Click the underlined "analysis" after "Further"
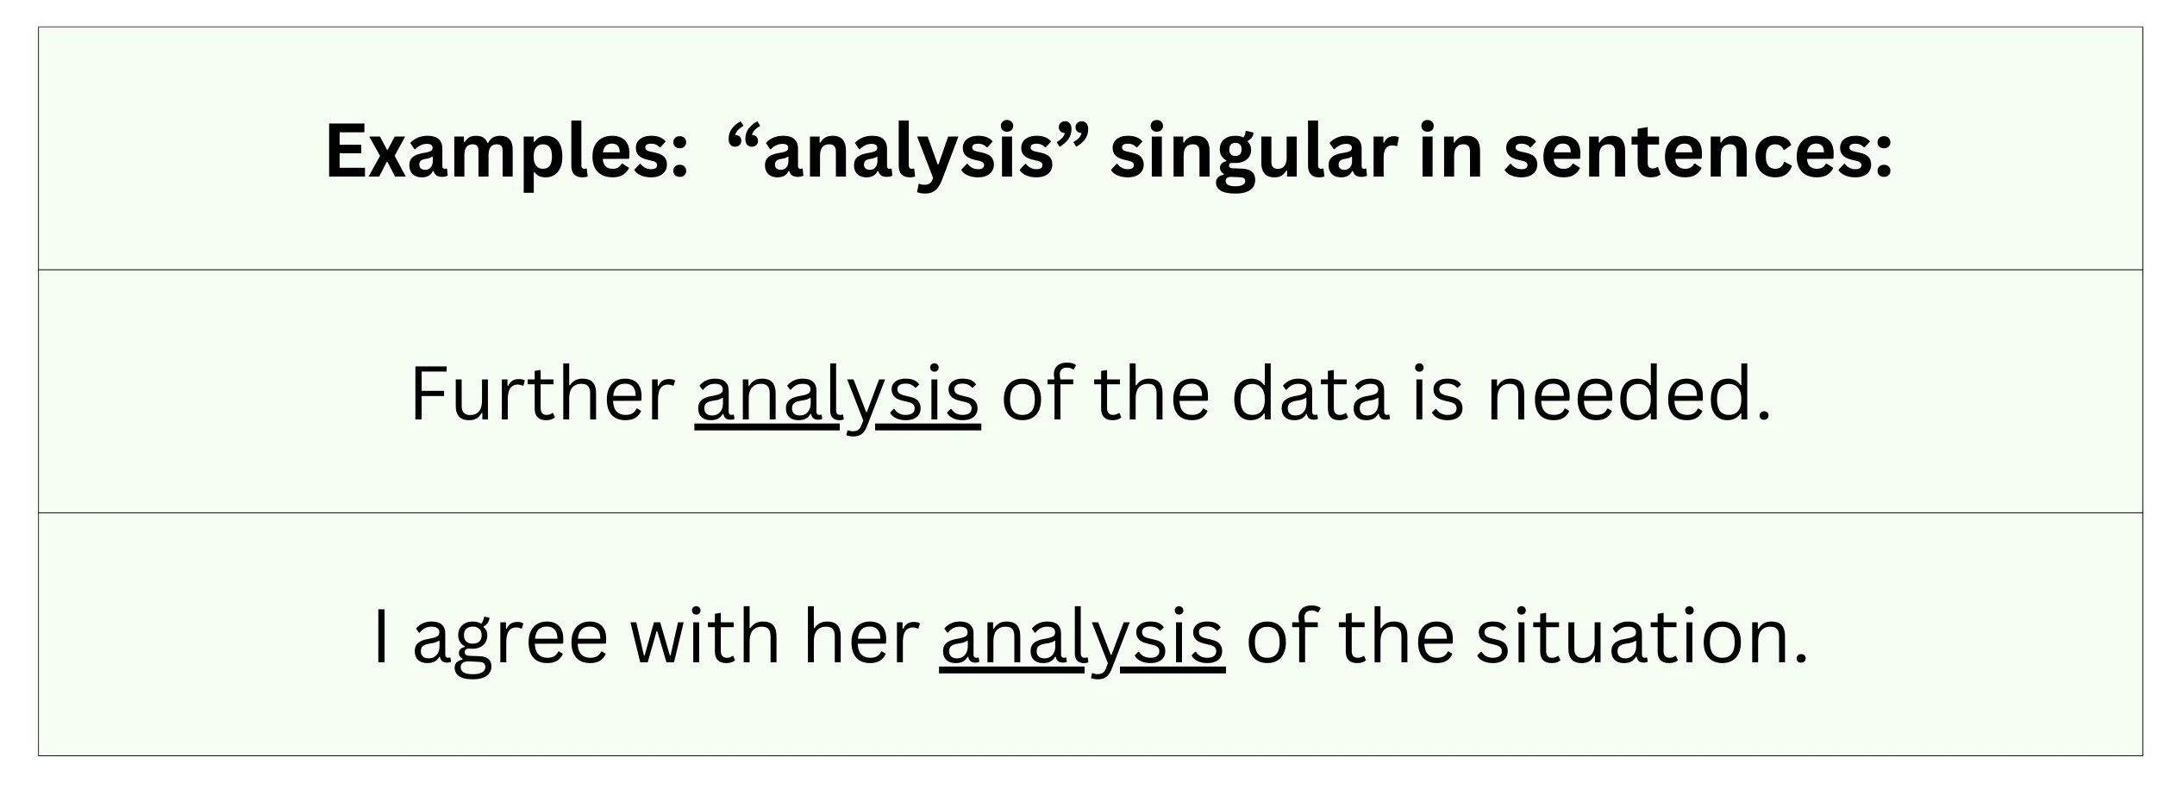Screen dimensions: 2183x807 point(837,395)
